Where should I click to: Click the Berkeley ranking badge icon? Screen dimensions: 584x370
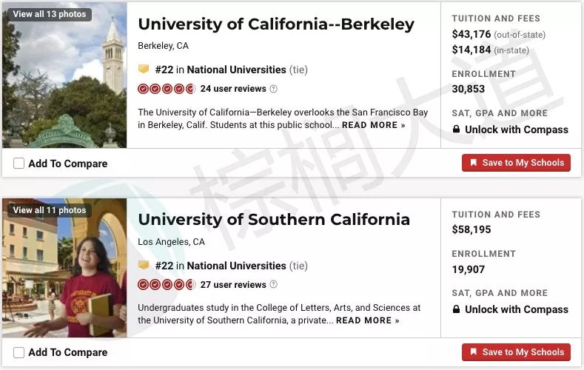click(x=144, y=69)
